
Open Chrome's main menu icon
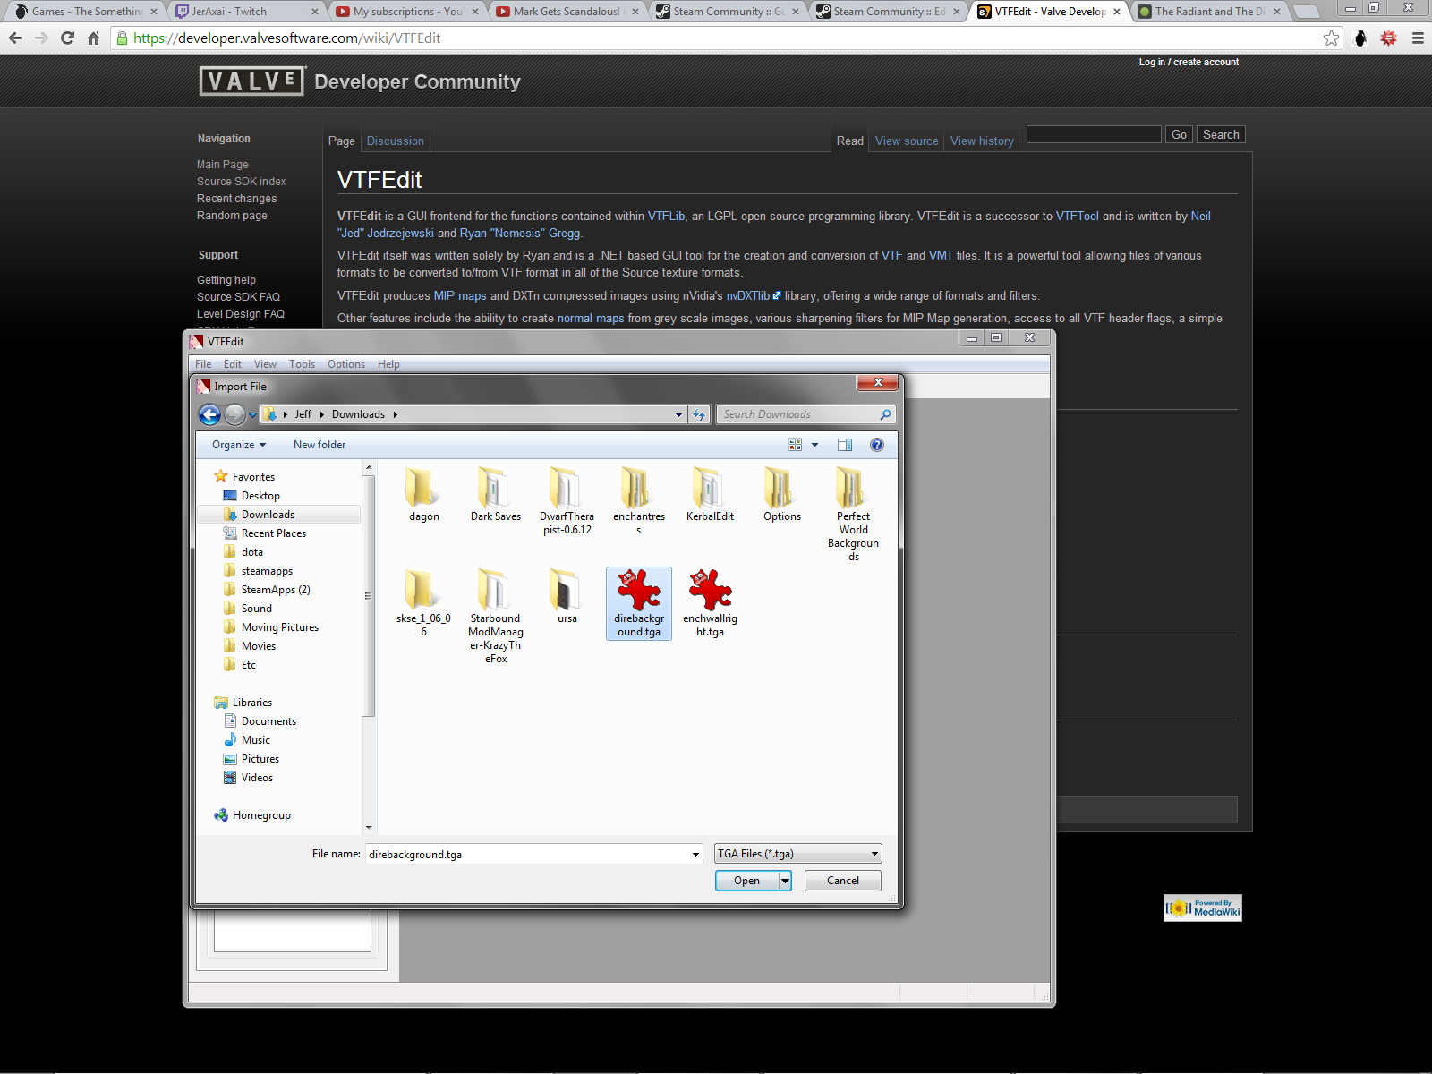(x=1418, y=38)
